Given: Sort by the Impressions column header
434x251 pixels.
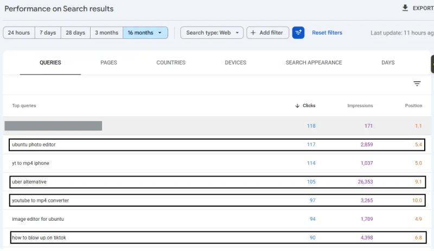Looking at the screenshot, I should (360, 105).
